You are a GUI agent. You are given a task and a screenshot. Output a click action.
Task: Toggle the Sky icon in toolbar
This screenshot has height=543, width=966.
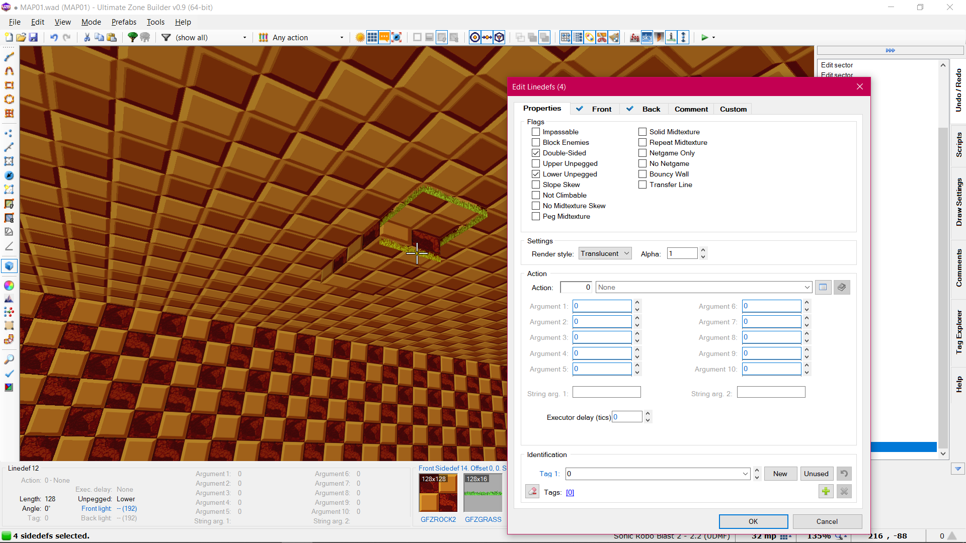647,37
